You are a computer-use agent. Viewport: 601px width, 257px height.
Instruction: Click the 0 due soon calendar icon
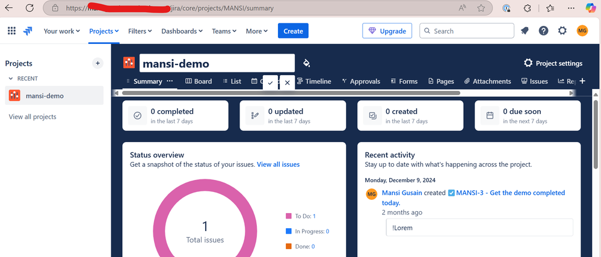[490, 116]
